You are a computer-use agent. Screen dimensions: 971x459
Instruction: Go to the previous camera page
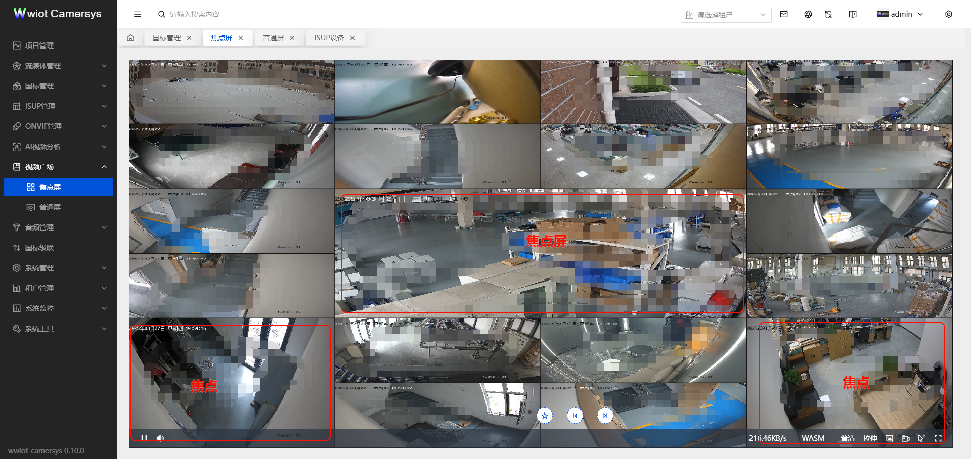click(x=575, y=416)
